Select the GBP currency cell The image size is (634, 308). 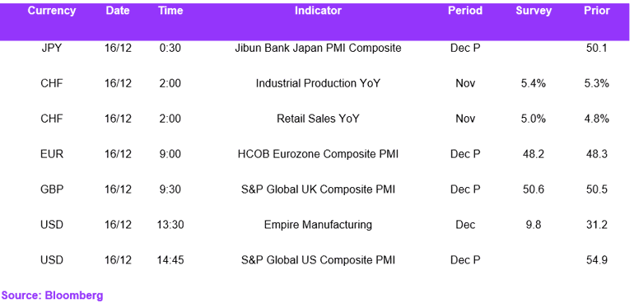click(52, 189)
